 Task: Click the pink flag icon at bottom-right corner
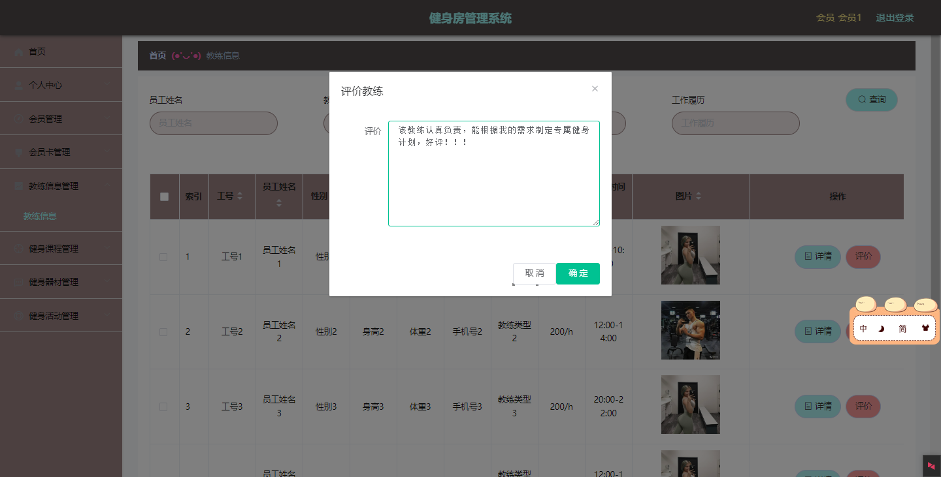pyautogui.click(x=931, y=466)
